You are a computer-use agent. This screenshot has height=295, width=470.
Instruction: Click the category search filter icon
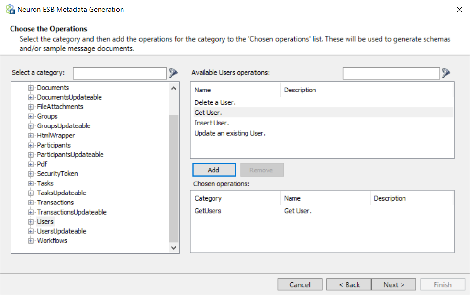(173, 73)
